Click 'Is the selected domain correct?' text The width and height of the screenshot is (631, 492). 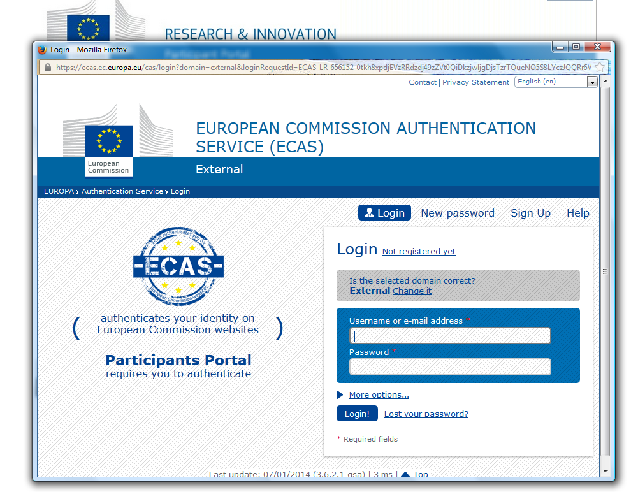tap(412, 281)
